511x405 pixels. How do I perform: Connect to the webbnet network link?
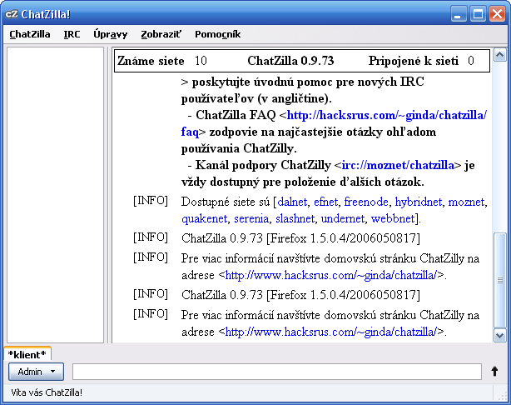393,218
